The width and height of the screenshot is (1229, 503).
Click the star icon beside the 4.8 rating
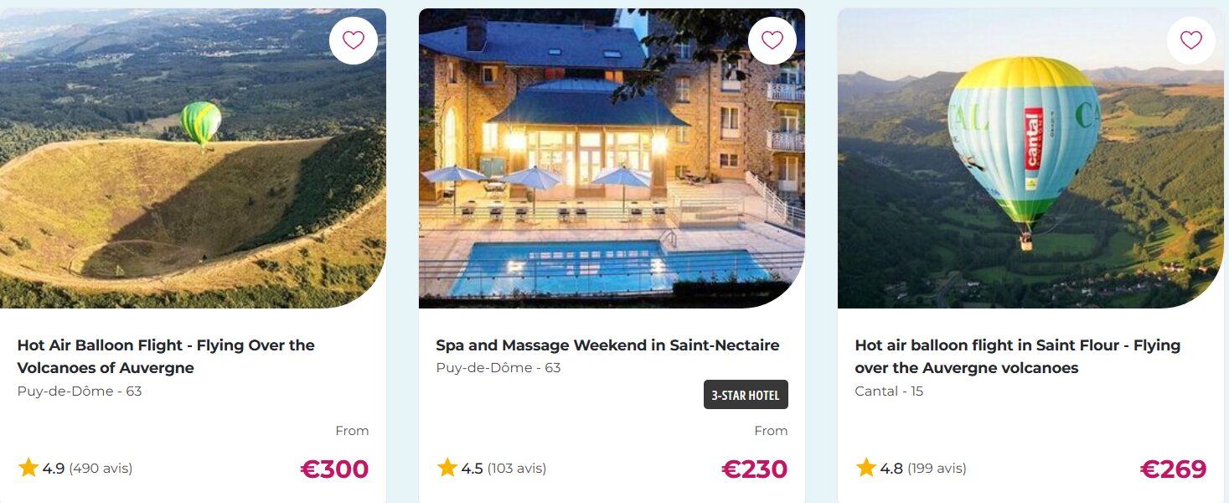[866, 468]
